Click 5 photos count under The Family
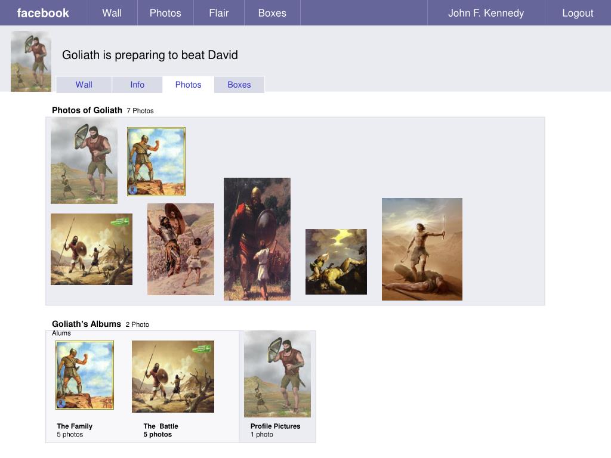The height and width of the screenshot is (458, 611). coord(70,434)
